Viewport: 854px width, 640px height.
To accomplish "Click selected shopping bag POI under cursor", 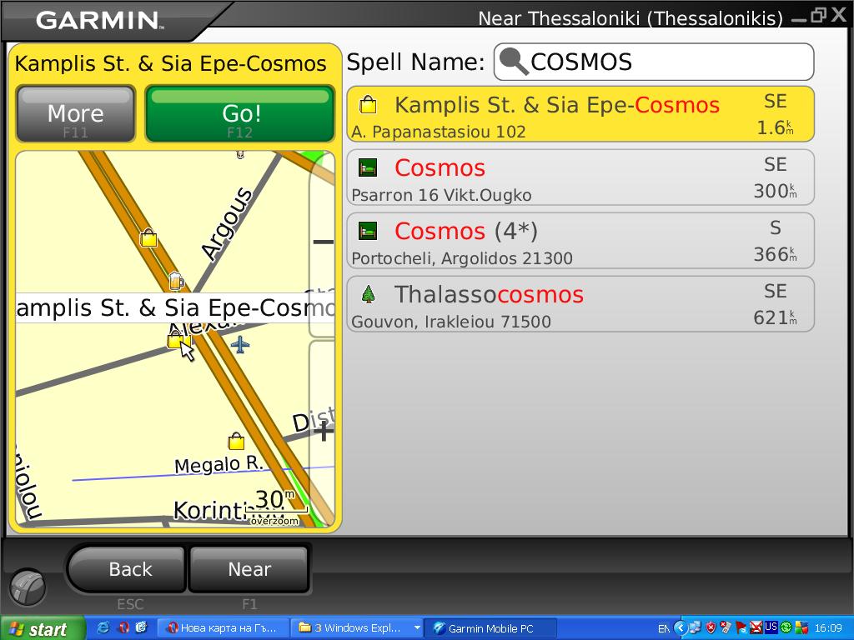I will [175, 340].
